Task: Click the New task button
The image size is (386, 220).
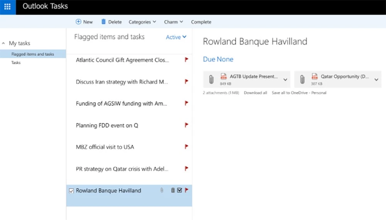Action: point(84,22)
